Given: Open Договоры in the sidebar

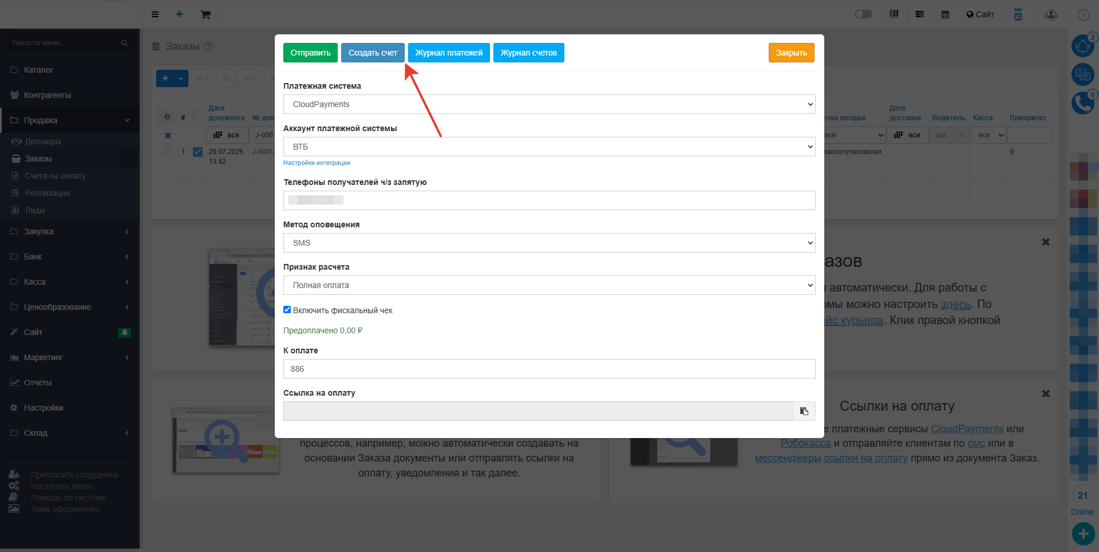Looking at the screenshot, I should [43, 141].
